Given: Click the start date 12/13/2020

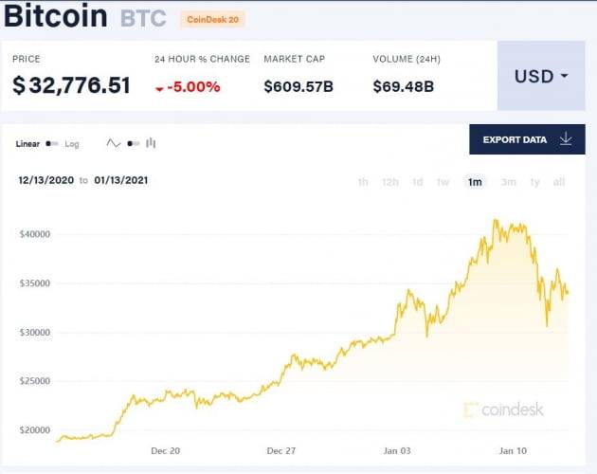Looking at the screenshot, I should pyautogui.click(x=45, y=180).
